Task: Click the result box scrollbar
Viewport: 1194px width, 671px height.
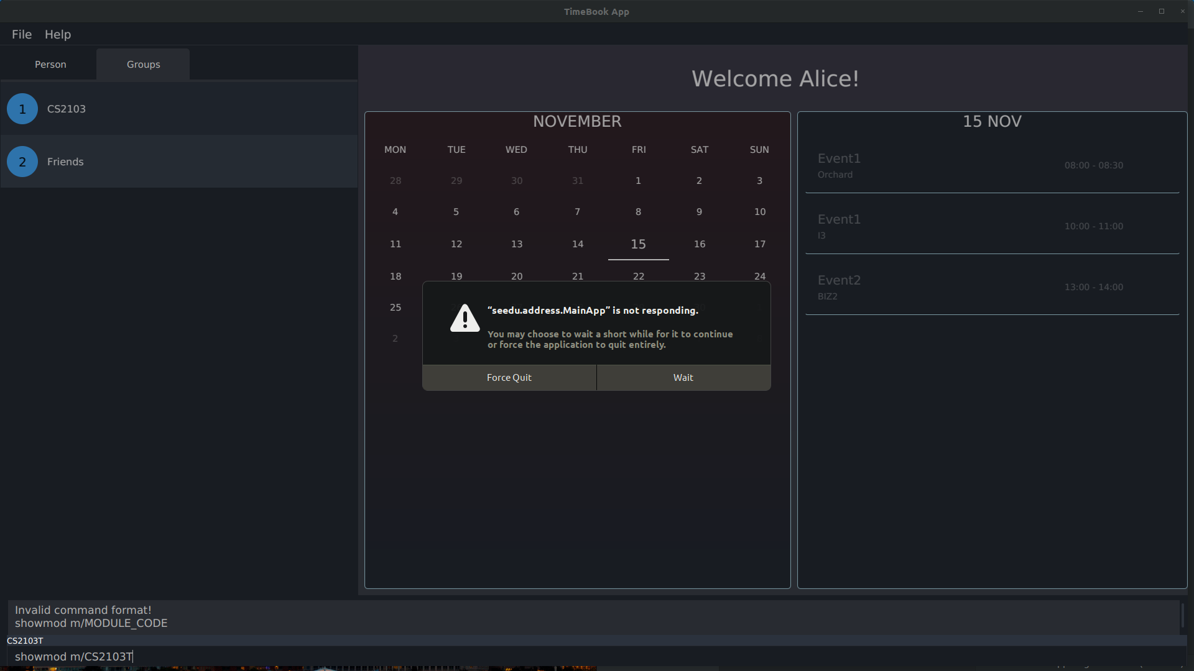Action: point(1182,616)
